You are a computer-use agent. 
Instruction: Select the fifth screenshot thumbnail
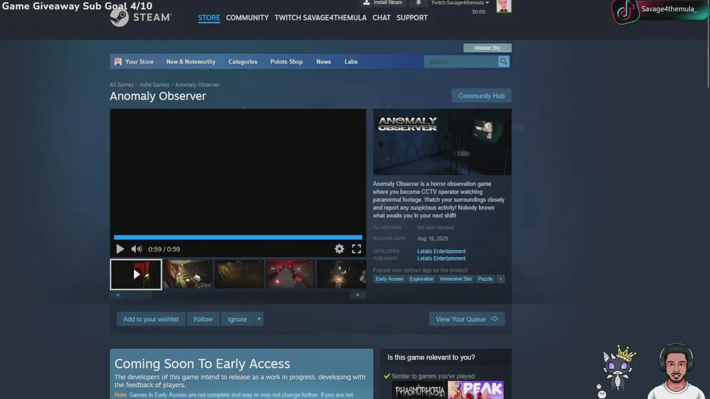coord(341,274)
